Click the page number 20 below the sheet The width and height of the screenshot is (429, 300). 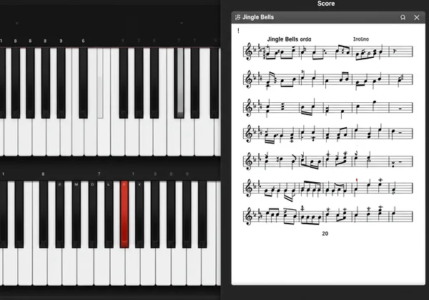coord(325,234)
